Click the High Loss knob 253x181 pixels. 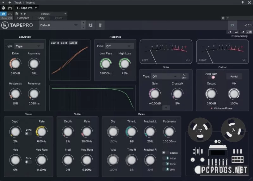point(125,64)
